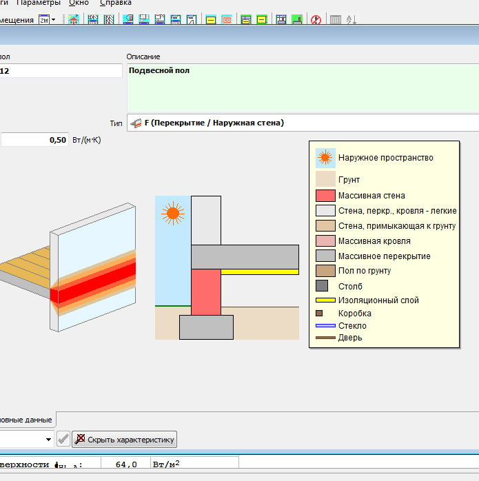479x481 pixels.
Task: Click legend text Коробка
Action: 355,314
